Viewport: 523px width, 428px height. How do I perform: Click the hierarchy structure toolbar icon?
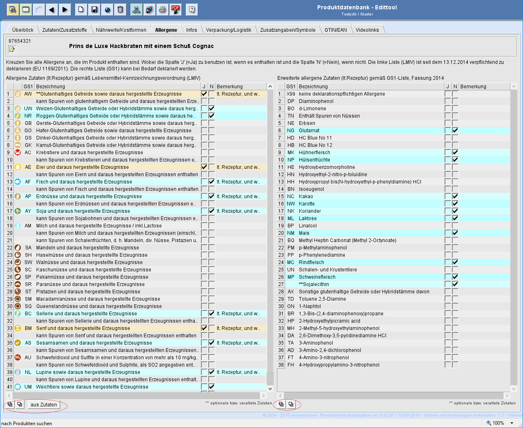(136, 9)
